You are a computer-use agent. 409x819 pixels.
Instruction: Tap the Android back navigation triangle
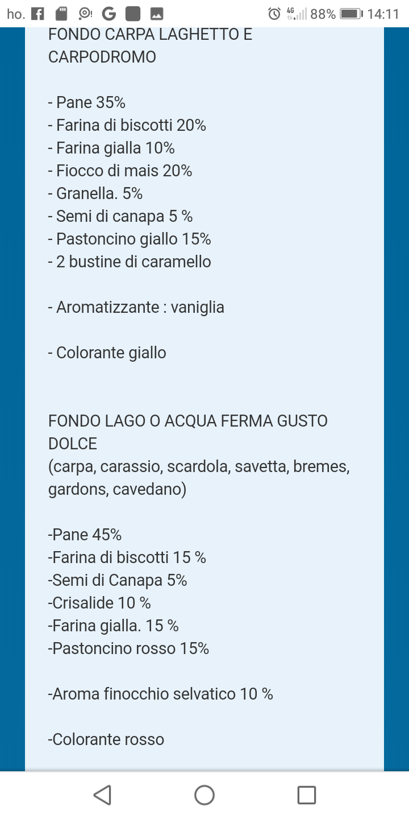tap(102, 795)
